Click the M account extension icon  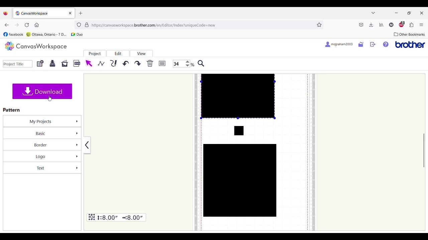pos(391,25)
